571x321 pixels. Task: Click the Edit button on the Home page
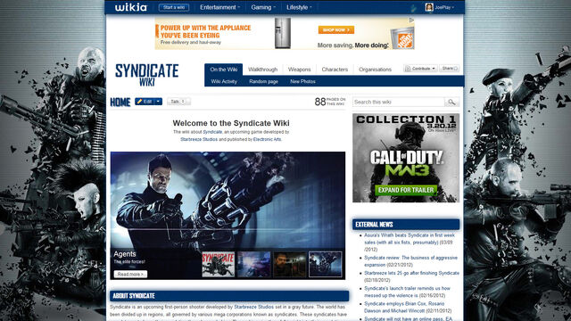(145, 102)
